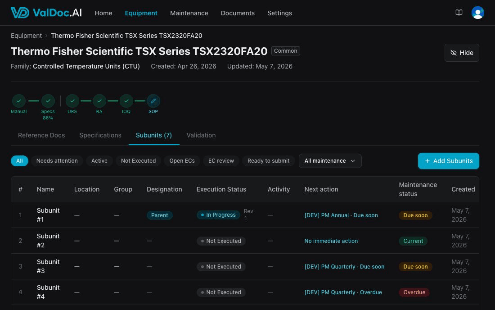The width and height of the screenshot is (495, 310).
Task: Click Subunit #4 Not Executed badge
Action: coord(220,292)
